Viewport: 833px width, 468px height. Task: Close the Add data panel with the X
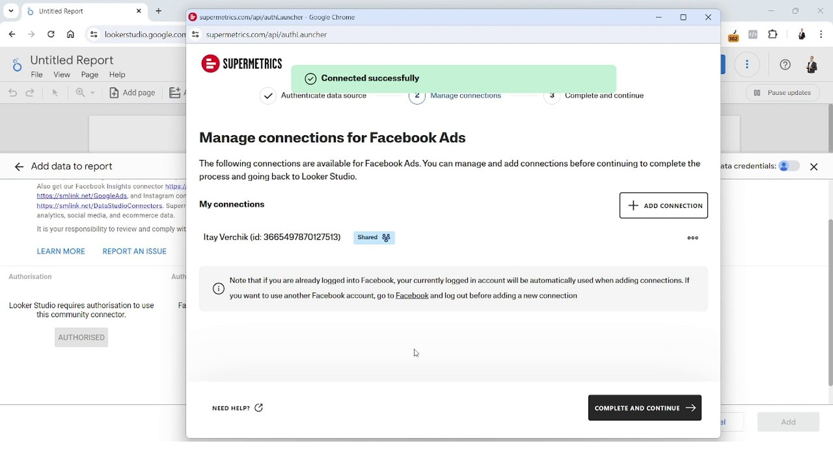813,166
